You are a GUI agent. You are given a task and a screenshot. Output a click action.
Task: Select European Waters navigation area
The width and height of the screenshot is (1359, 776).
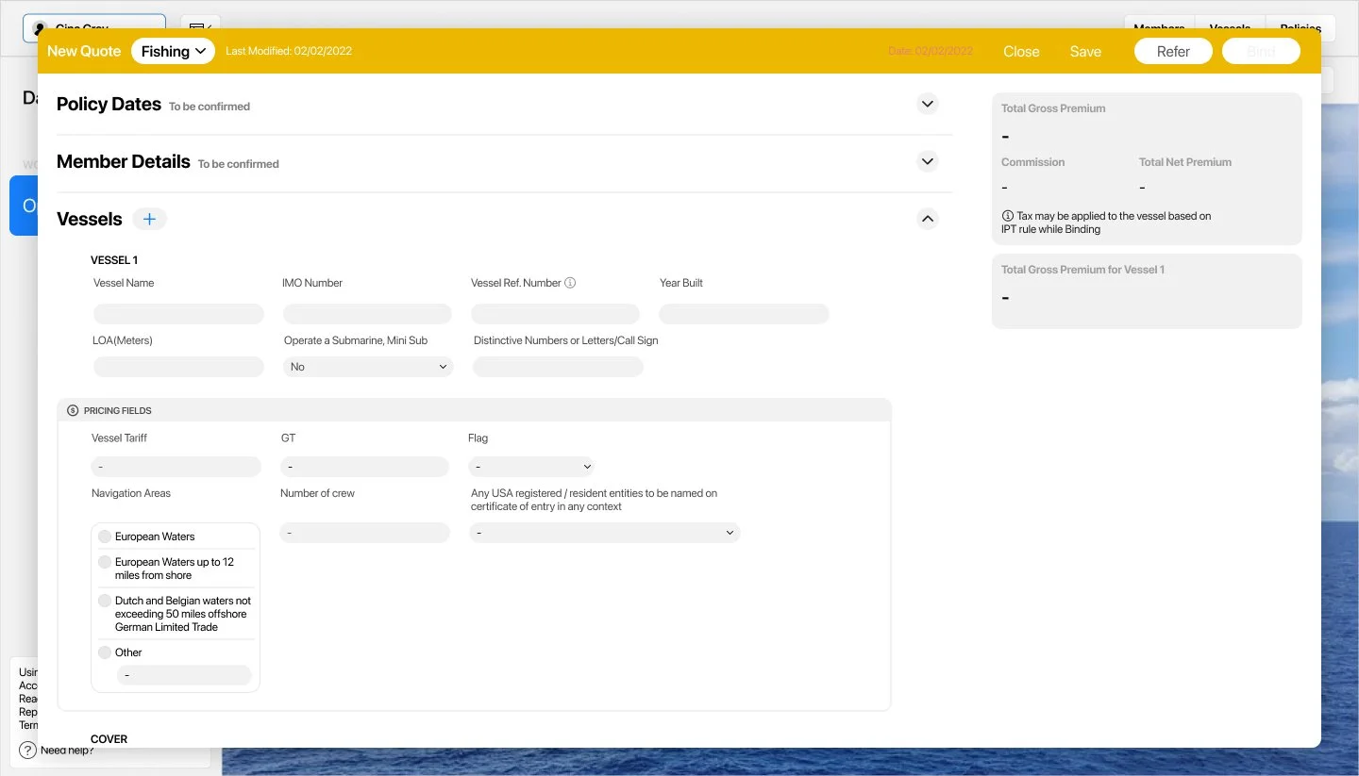point(105,537)
